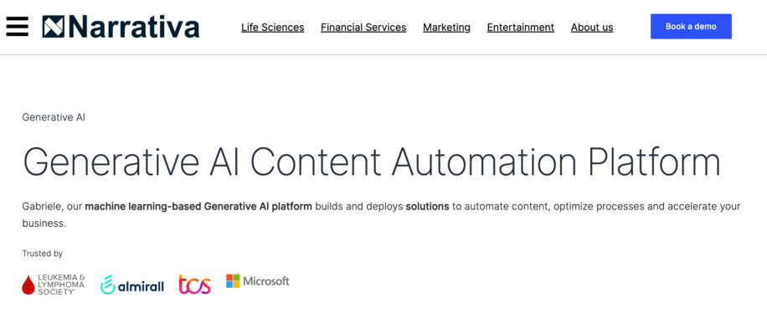The image size is (767, 334).
Task: Go to the Marketing page
Action: click(x=446, y=28)
